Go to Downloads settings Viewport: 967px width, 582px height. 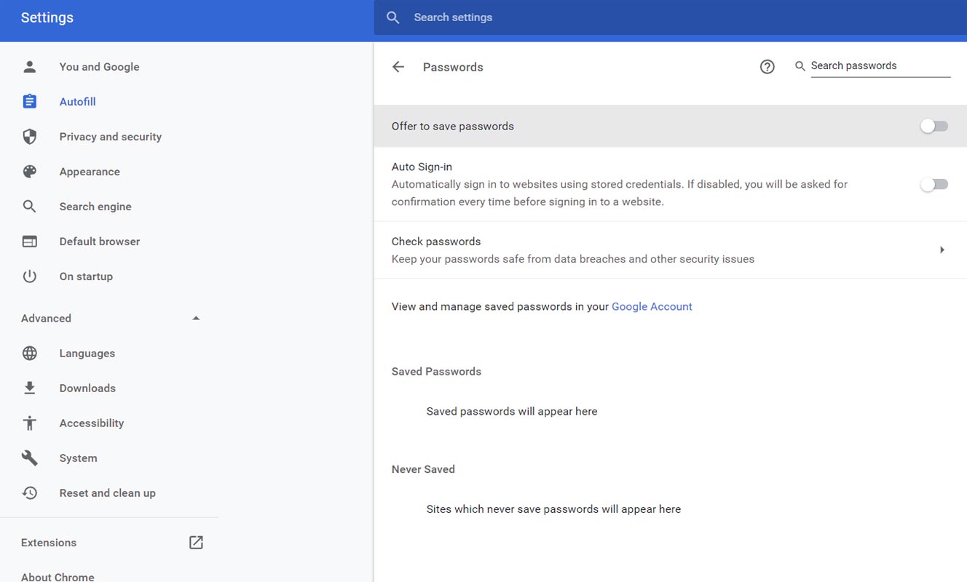(x=87, y=388)
